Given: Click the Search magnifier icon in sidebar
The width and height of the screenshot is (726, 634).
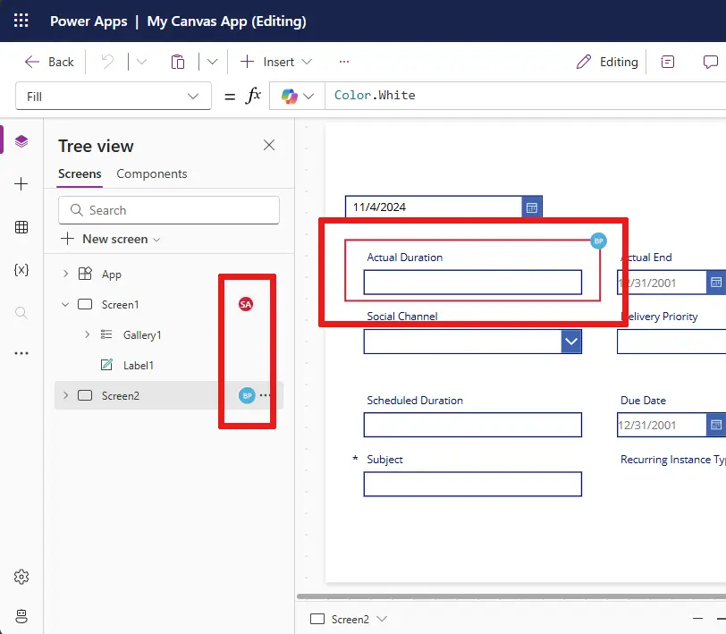Looking at the screenshot, I should tap(21, 312).
